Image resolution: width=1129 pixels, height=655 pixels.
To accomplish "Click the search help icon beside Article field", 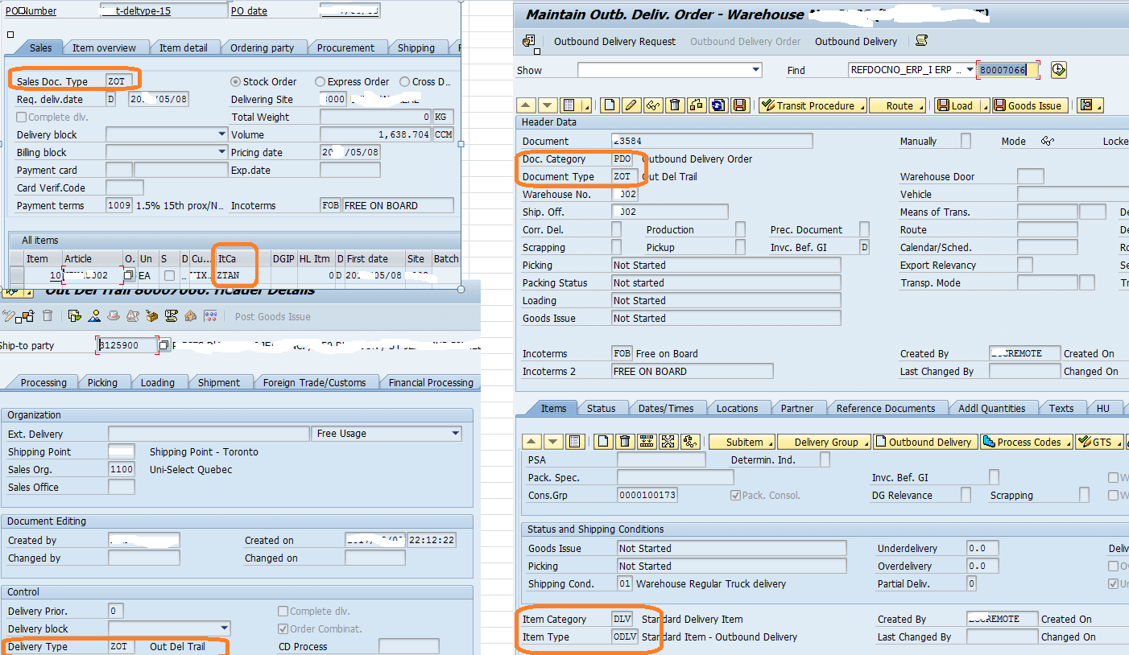I will pos(129,276).
